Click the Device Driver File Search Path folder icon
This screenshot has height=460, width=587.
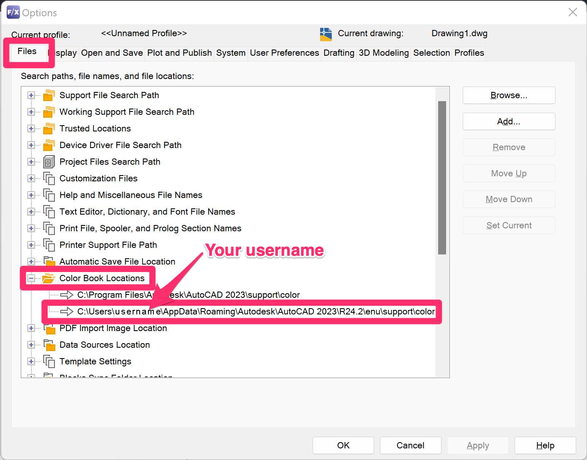click(x=49, y=145)
